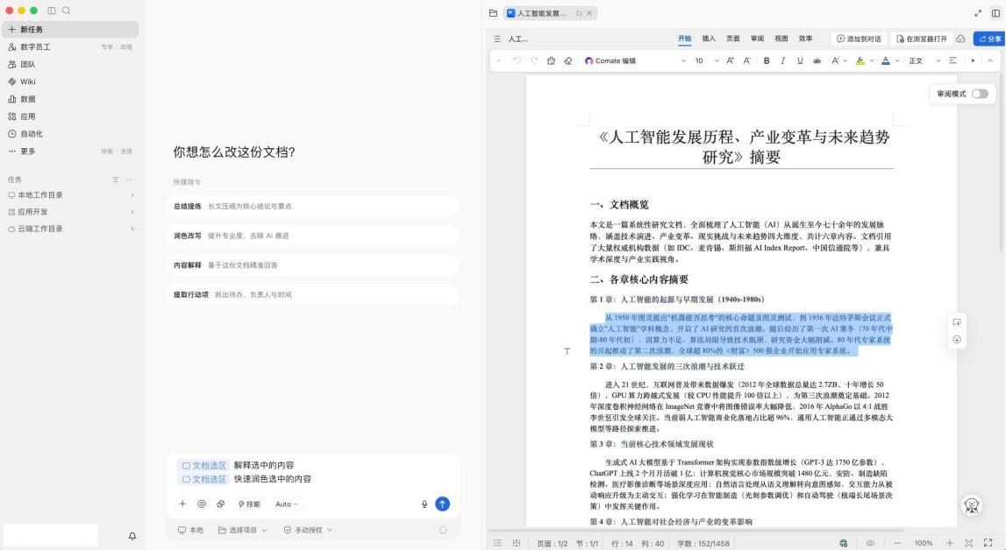Screen dimensions: 1006x550
Task: Click the 在浏览器打开 button
Action: 921,39
